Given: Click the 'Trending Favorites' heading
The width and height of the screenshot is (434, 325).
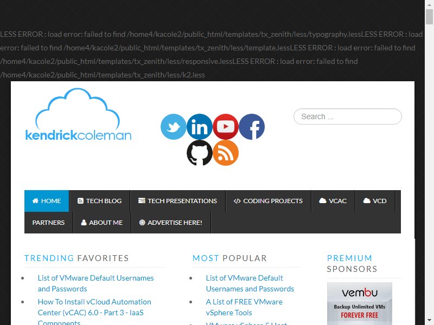Looking at the screenshot, I should (76, 258).
